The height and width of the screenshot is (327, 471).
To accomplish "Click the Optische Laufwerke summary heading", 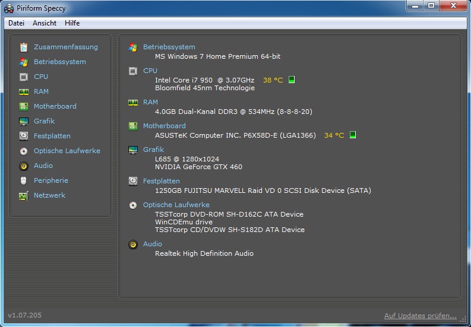I will click(x=176, y=205).
